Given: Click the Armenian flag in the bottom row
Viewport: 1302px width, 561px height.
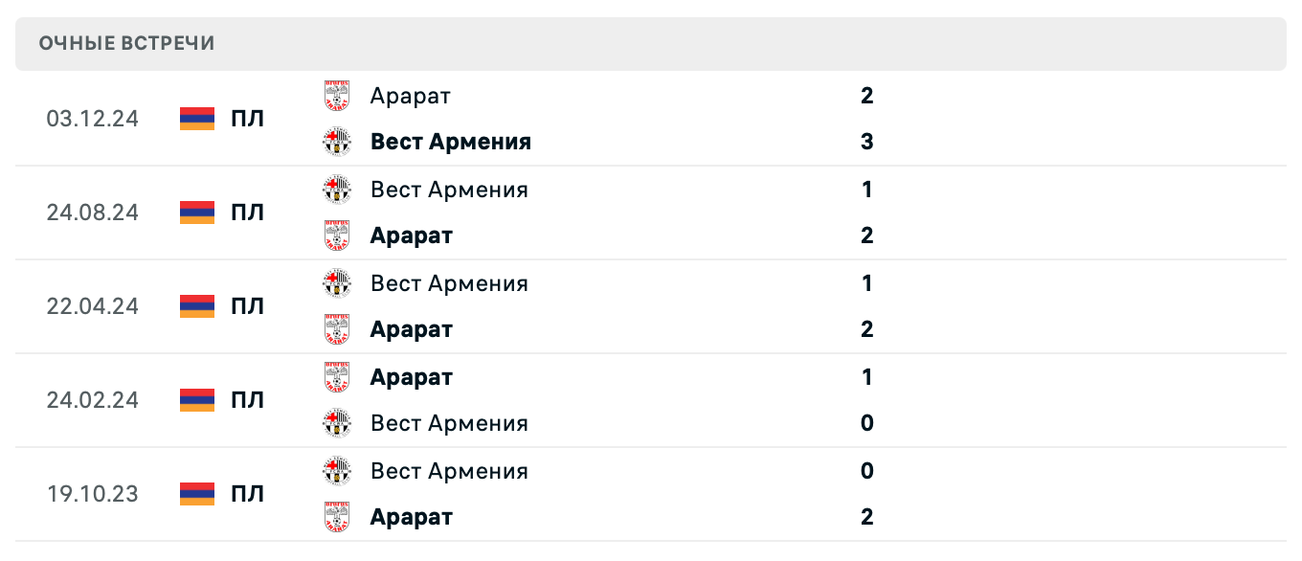Looking at the screenshot, I should [x=195, y=494].
